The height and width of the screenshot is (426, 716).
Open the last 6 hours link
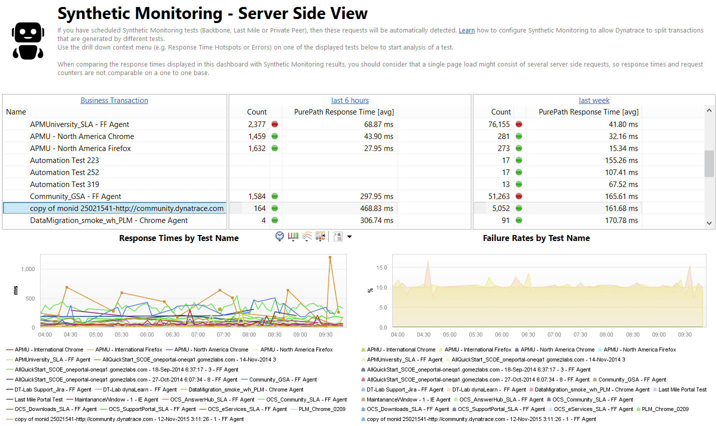[350, 100]
